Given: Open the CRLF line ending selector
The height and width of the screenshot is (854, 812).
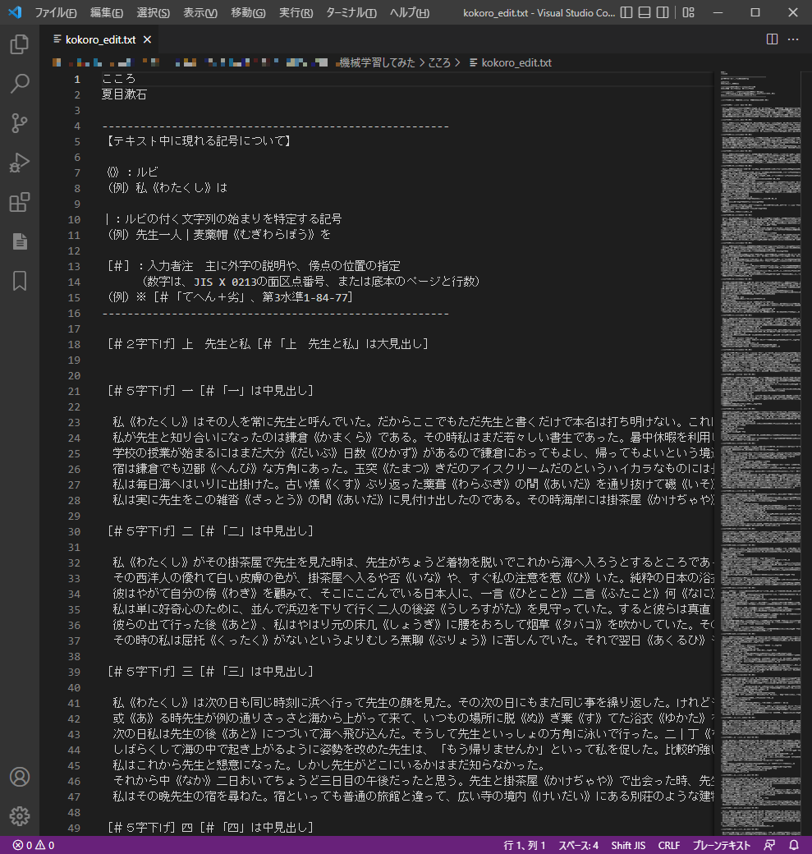Looking at the screenshot, I should point(668,845).
